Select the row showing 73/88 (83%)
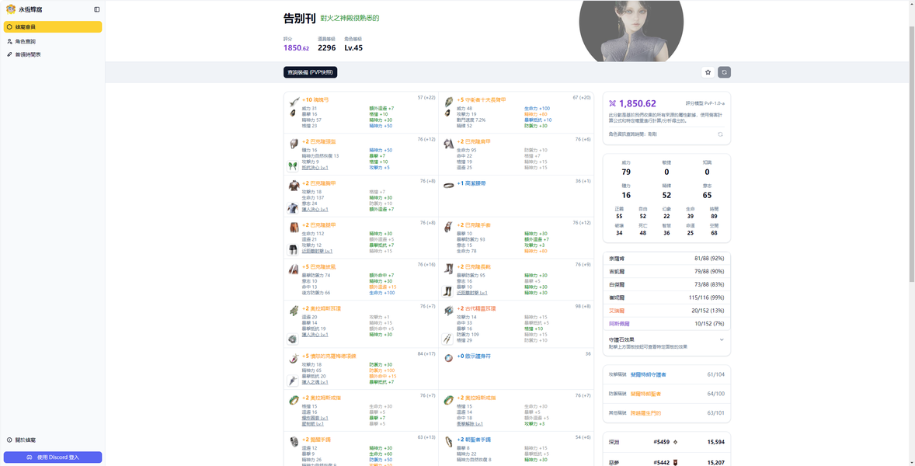This screenshot has width=915, height=466. 666,284
